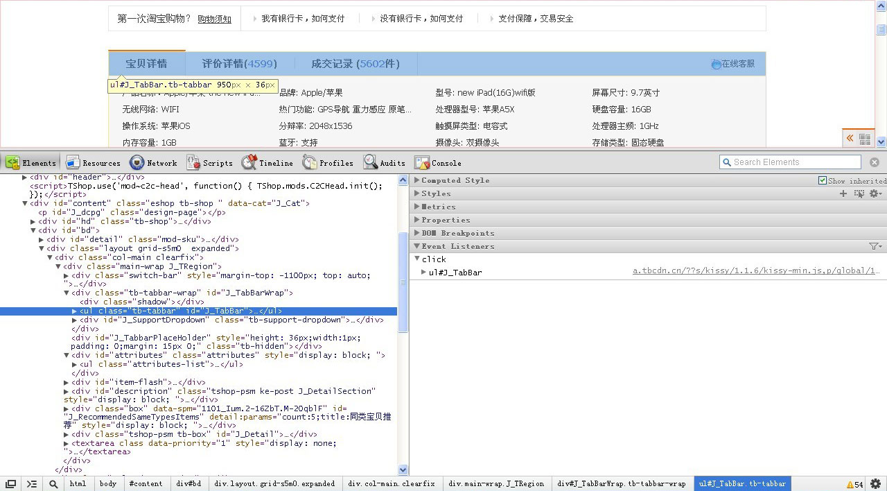Open DevTools settings gear at bottom right
This screenshot has width=887, height=491.
click(x=876, y=485)
